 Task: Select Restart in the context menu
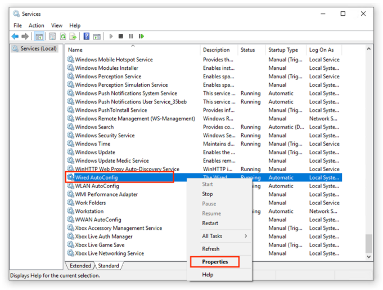210,223
